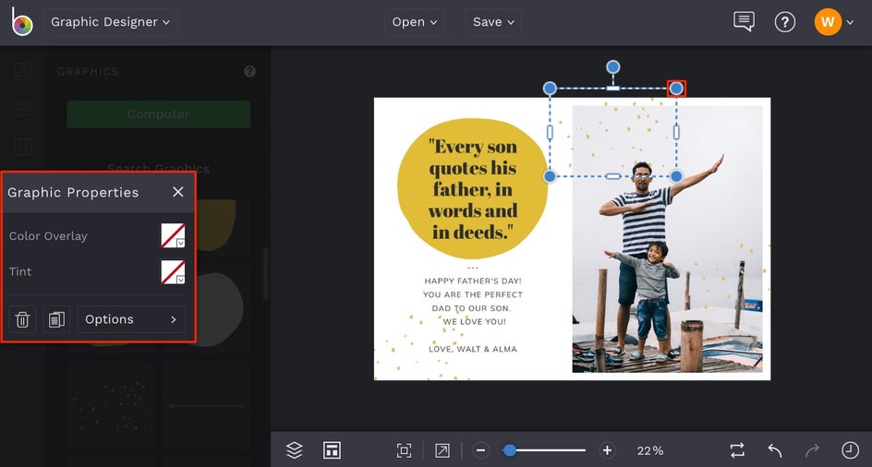Open the help question mark icon
The image size is (872, 467).
coord(784,22)
